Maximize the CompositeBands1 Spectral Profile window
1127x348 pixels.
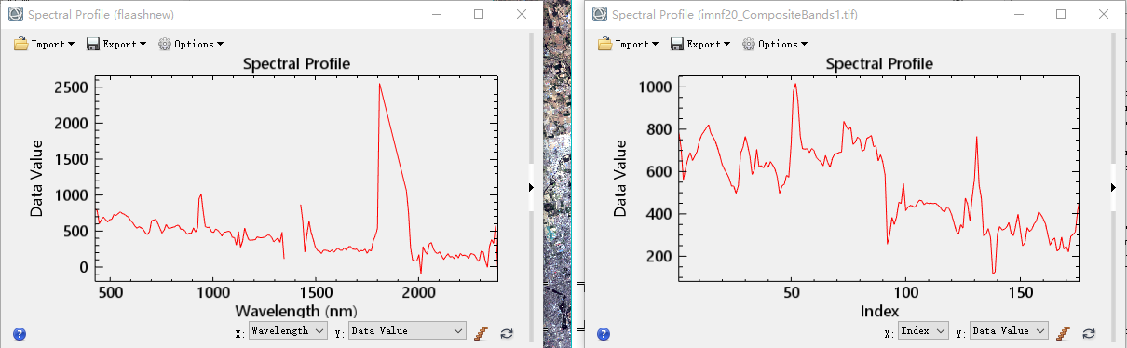[1061, 15]
